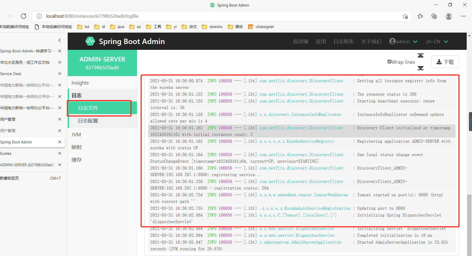The height and width of the screenshot is (256, 472).
Task: Click the site info icon in address bar
Action: (x=39, y=16)
